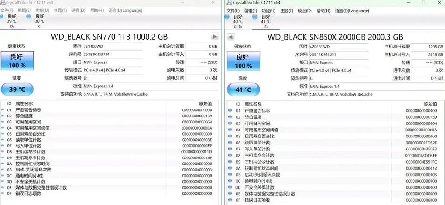The image size is (445, 205).
Task: Click status dot for 0D 不安全关机计数 in right window
Action: coord(230,187)
